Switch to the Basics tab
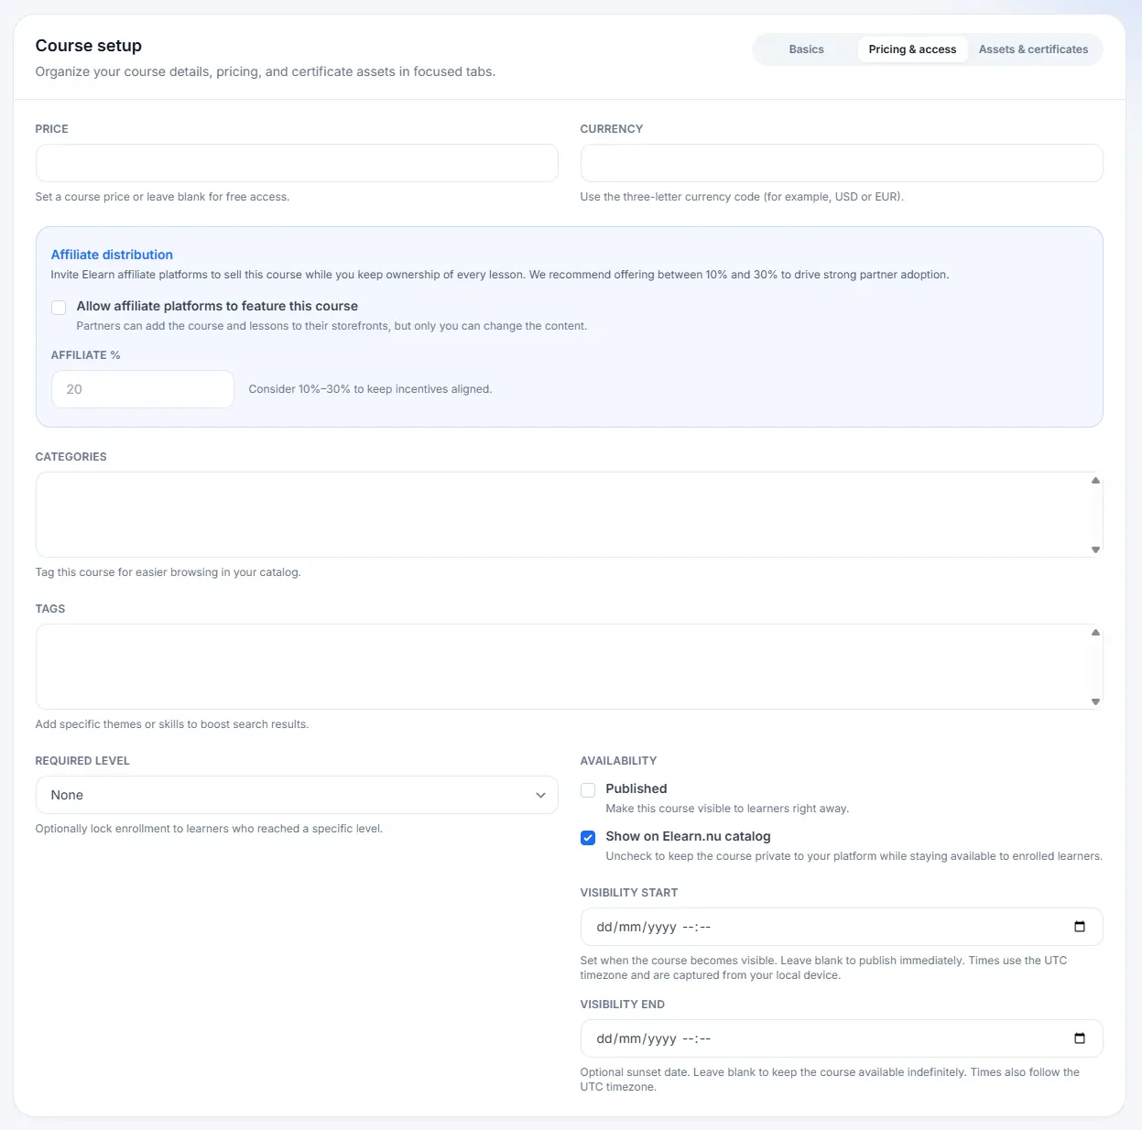Viewport: 1142px width, 1130px height. tap(806, 49)
